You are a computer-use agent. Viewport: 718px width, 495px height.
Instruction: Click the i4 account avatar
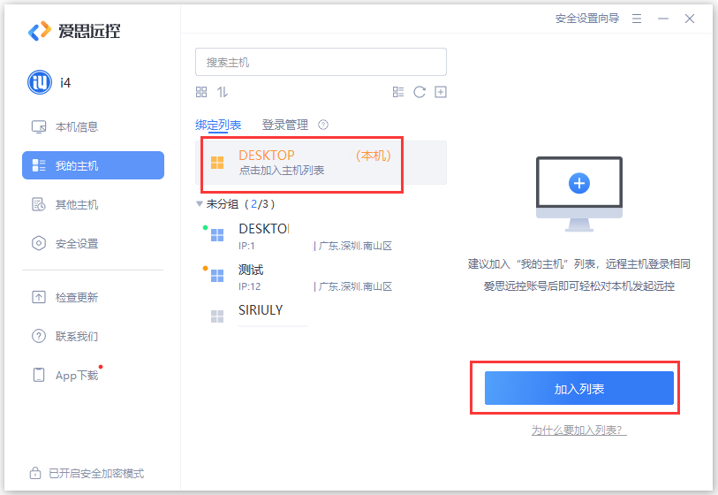point(40,83)
